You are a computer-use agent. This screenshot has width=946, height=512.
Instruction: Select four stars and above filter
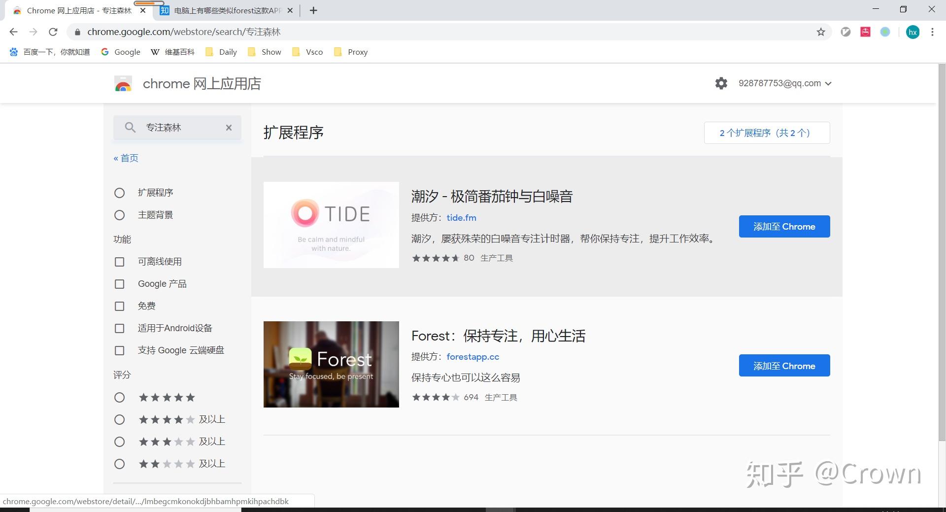click(119, 419)
